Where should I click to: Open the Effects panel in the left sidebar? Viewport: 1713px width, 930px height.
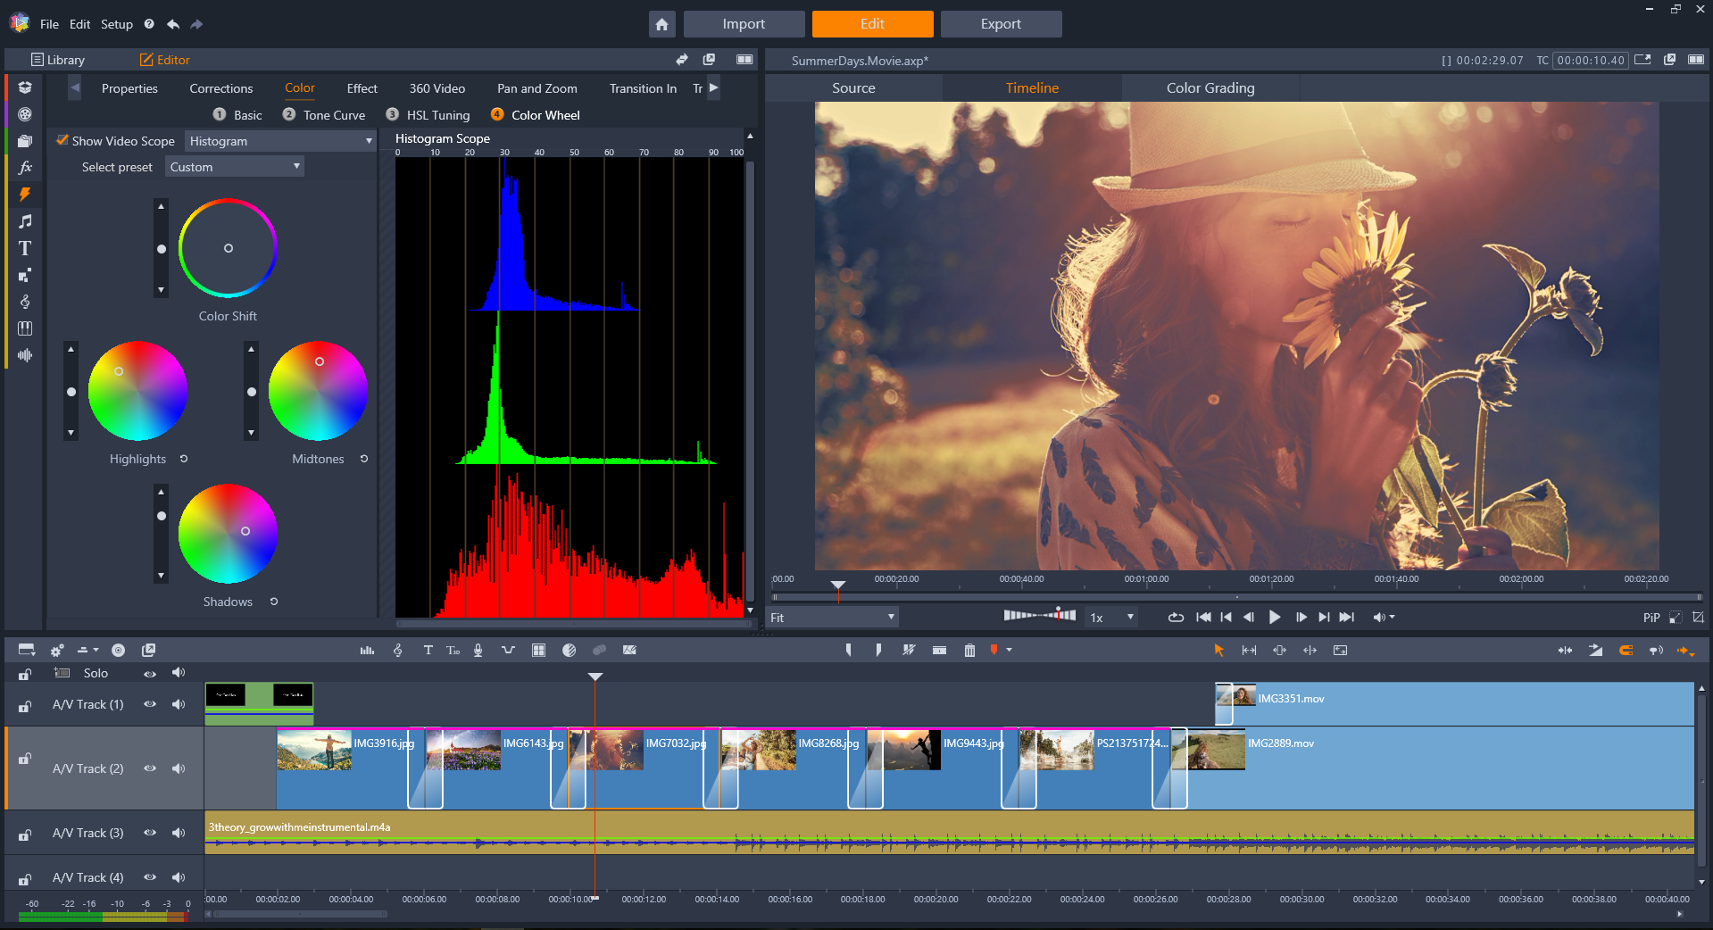point(25,167)
